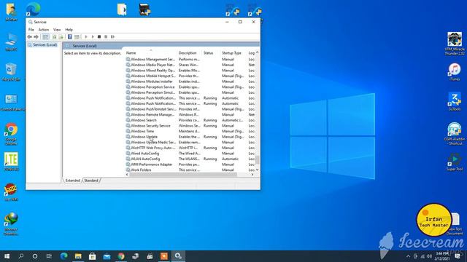This screenshot has width=467, height=262.
Task: Select the Windows Update service row
Action: tap(190, 137)
